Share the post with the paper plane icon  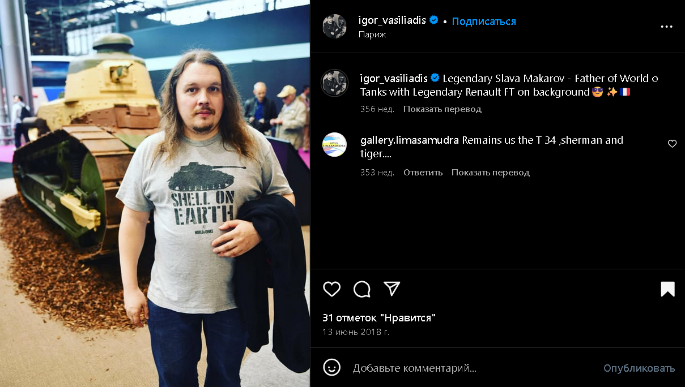[392, 289]
